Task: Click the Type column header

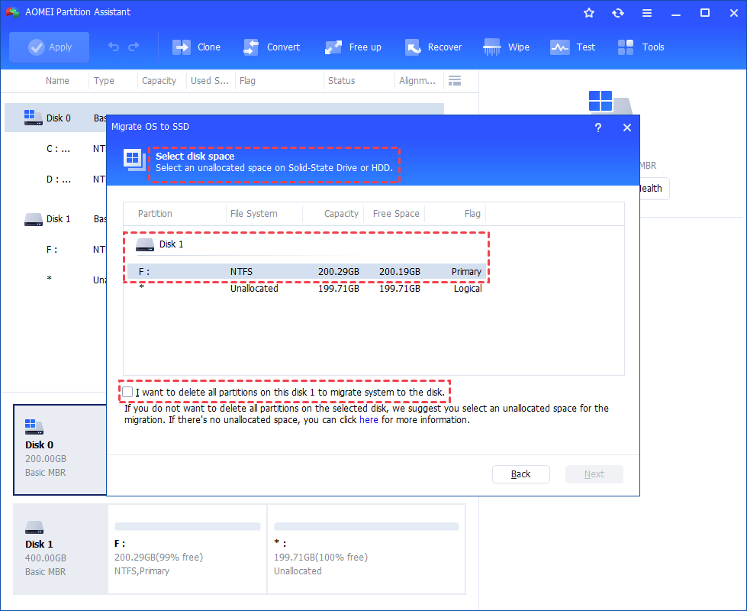Action: tap(104, 81)
